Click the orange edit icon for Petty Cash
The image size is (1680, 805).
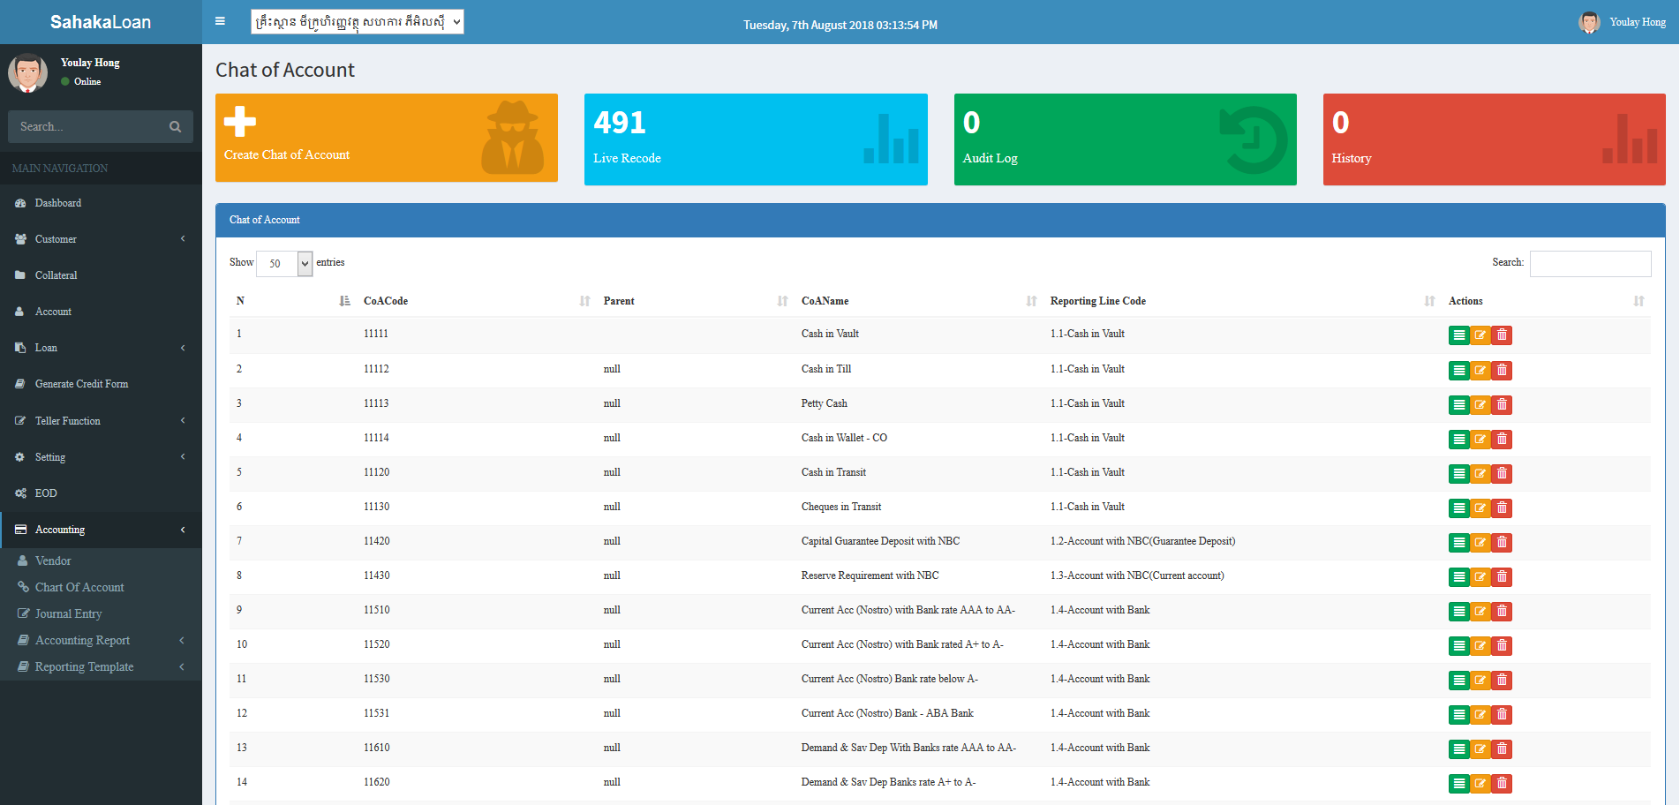coord(1480,405)
